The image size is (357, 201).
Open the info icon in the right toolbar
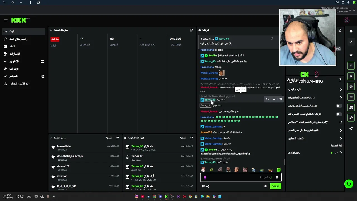(x=351, y=32)
